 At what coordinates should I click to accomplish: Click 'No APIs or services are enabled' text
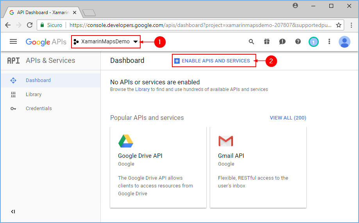155,82
